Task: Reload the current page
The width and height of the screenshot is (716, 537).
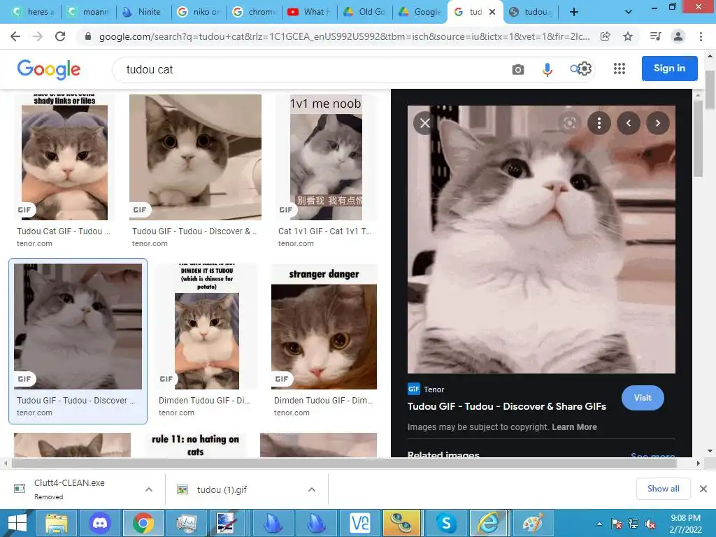Action: point(60,36)
